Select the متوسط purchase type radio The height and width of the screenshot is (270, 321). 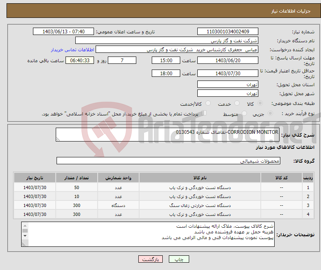tap(244, 113)
